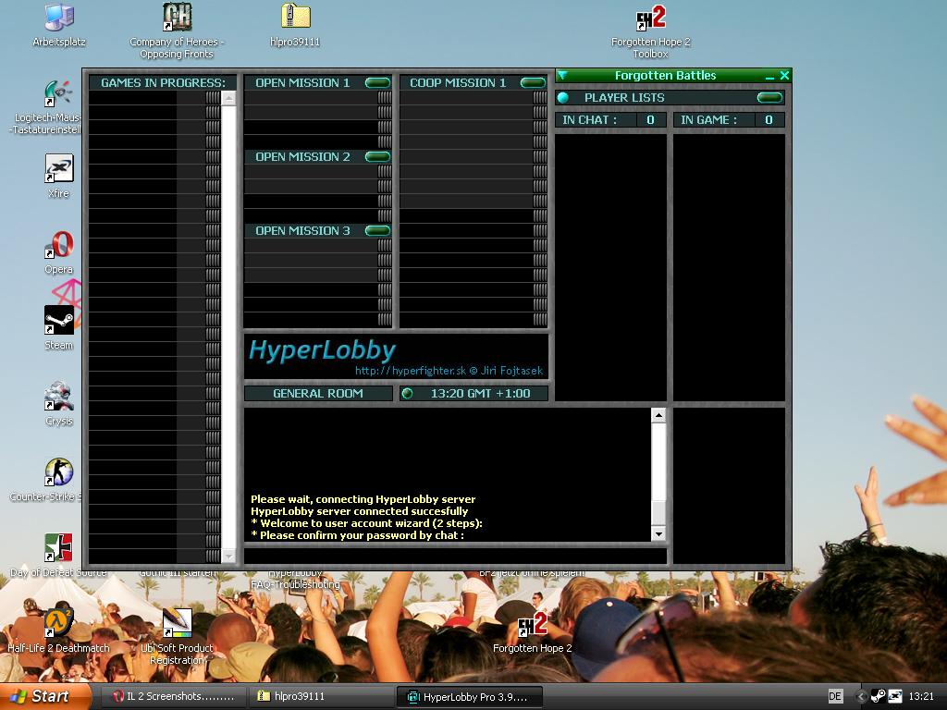Toggle the Coop Mission 1 pill switch

(533, 82)
